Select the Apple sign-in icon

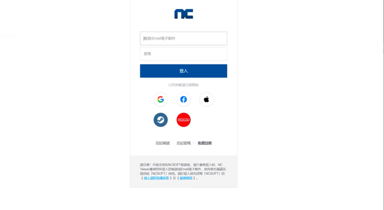tap(207, 99)
